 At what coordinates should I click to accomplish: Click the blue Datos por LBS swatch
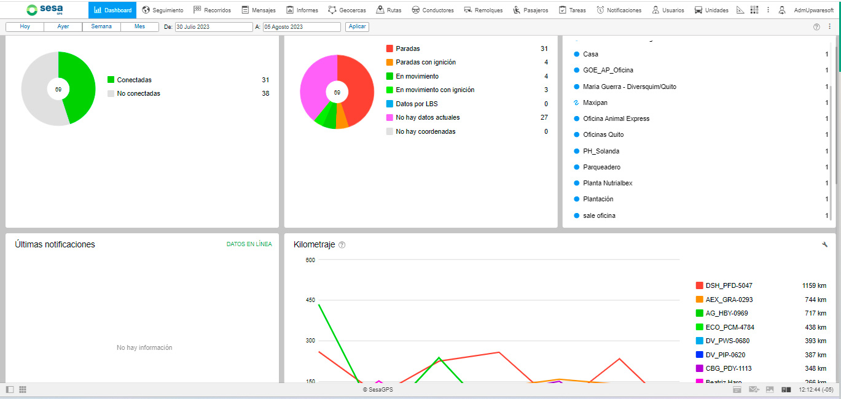389,104
